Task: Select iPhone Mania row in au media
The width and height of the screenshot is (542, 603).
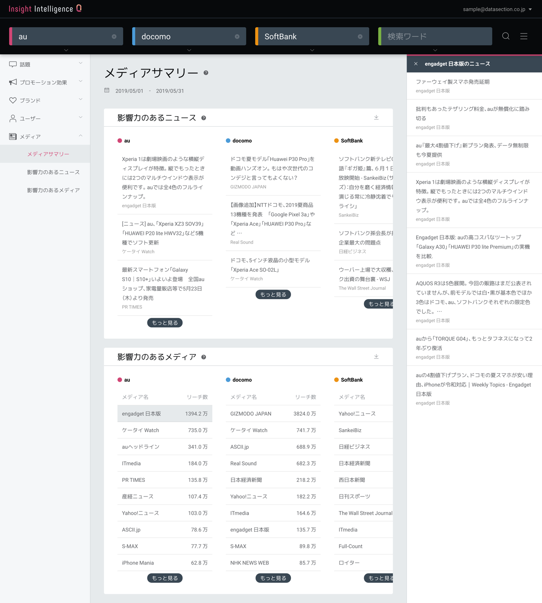Action: pos(165,563)
